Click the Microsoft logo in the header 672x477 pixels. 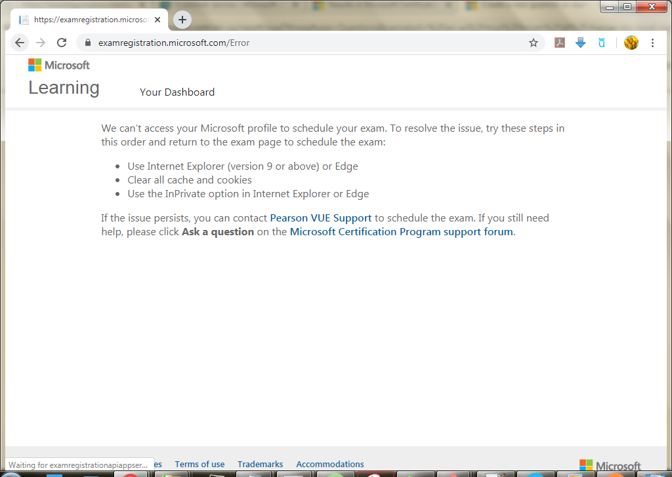point(59,65)
